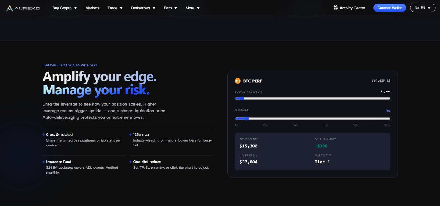Click the 'Amplify your edge.' heading

click(100, 77)
